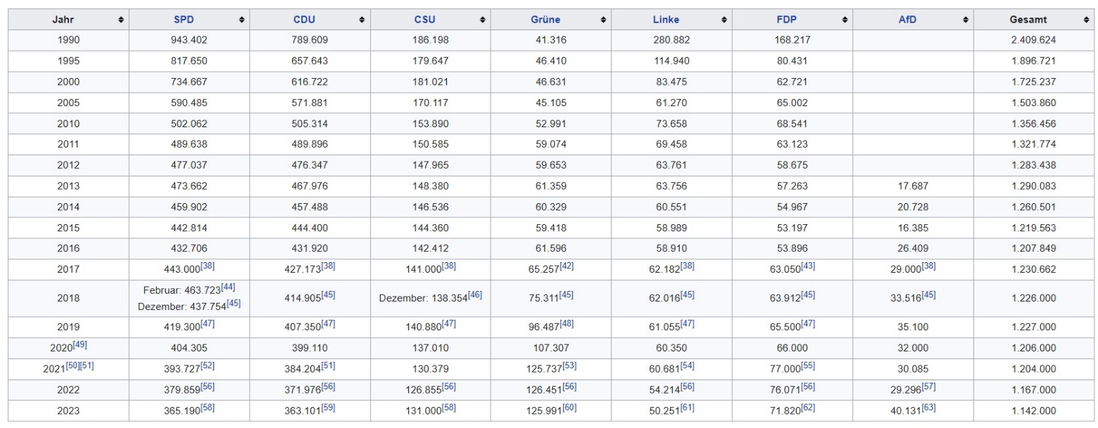Screen dimensions: 1098x428
Task: Open the FDP header link
Action: [787, 20]
